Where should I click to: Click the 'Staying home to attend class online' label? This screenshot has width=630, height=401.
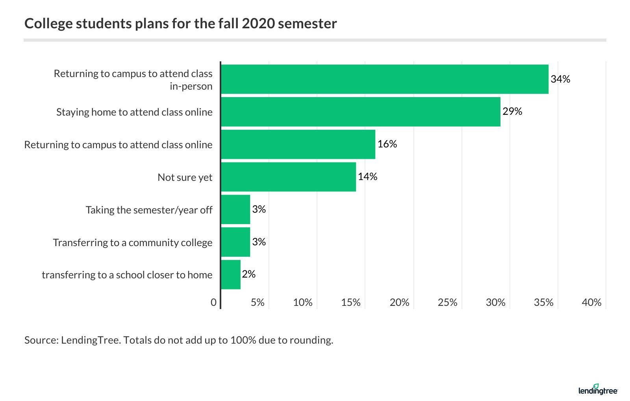(x=134, y=112)
